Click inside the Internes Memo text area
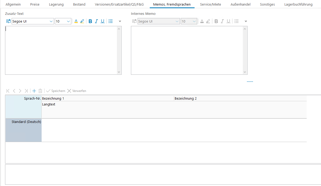This screenshot has width=321, height=186. click(187, 50)
